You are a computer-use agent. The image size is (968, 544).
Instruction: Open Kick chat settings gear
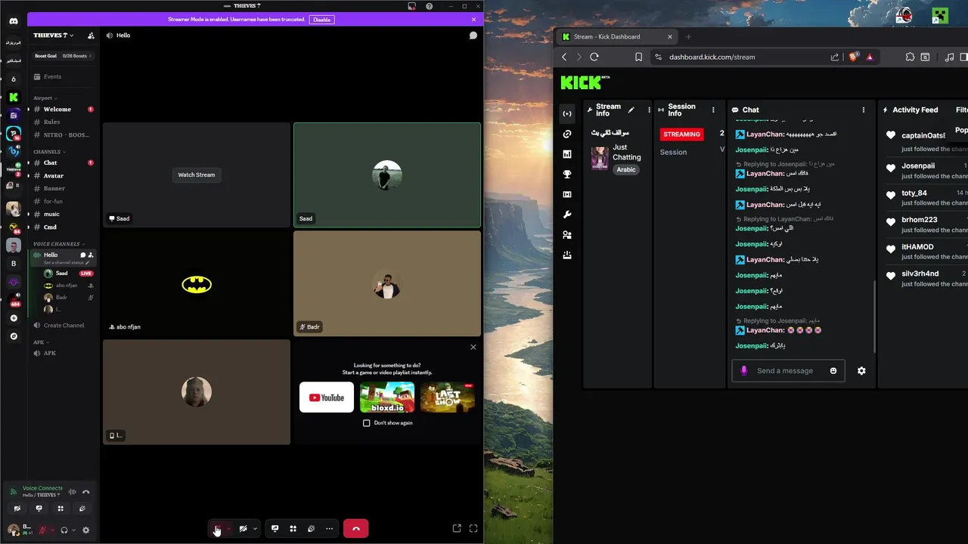[861, 371]
